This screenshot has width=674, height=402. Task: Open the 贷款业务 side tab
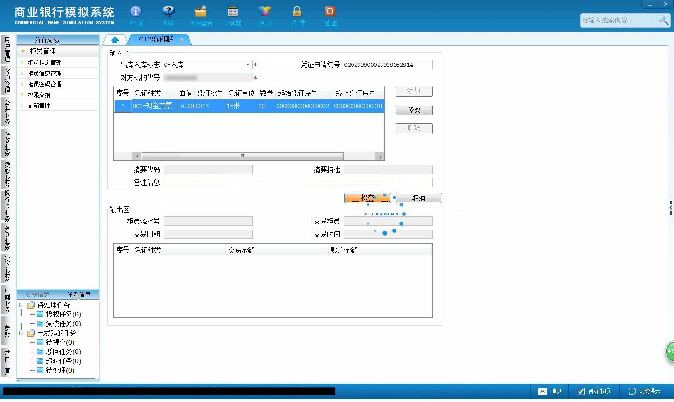point(7,174)
